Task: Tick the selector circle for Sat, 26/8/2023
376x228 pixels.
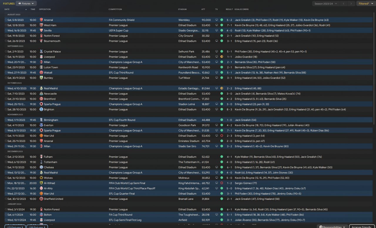Action: tap(6, 41)
